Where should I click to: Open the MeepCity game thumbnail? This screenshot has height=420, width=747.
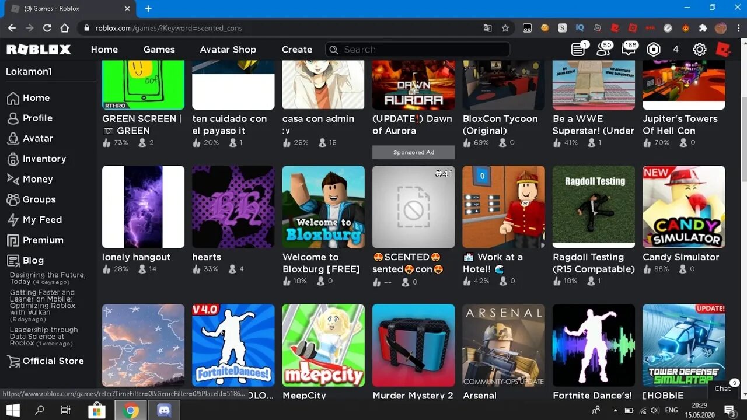click(x=323, y=345)
